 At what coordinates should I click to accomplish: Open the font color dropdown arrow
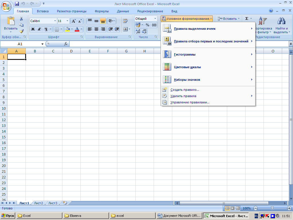click(81, 29)
